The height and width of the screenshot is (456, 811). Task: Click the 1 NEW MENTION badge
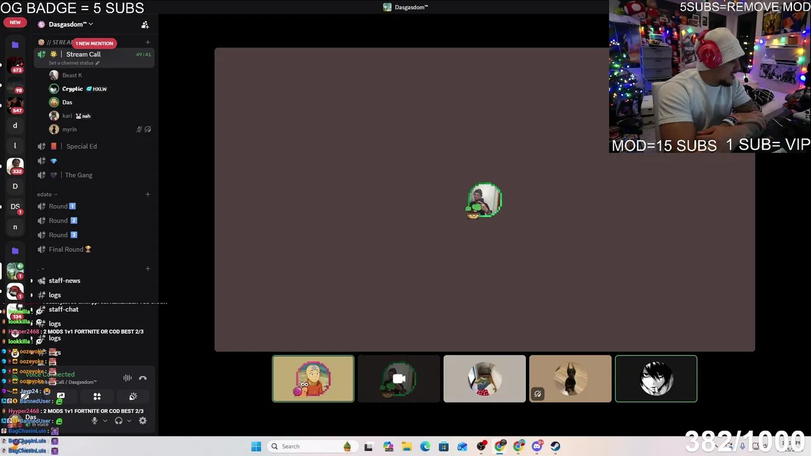pyautogui.click(x=94, y=43)
